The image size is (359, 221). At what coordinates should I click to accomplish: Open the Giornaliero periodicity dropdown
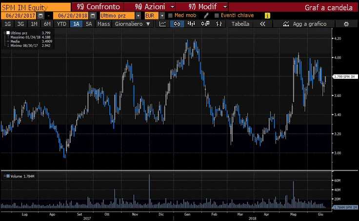[x=132, y=24]
